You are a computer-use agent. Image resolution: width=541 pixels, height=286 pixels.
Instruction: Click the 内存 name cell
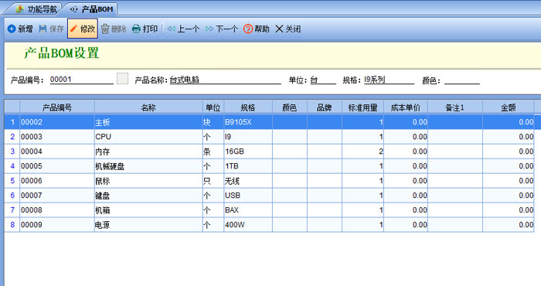click(x=148, y=152)
